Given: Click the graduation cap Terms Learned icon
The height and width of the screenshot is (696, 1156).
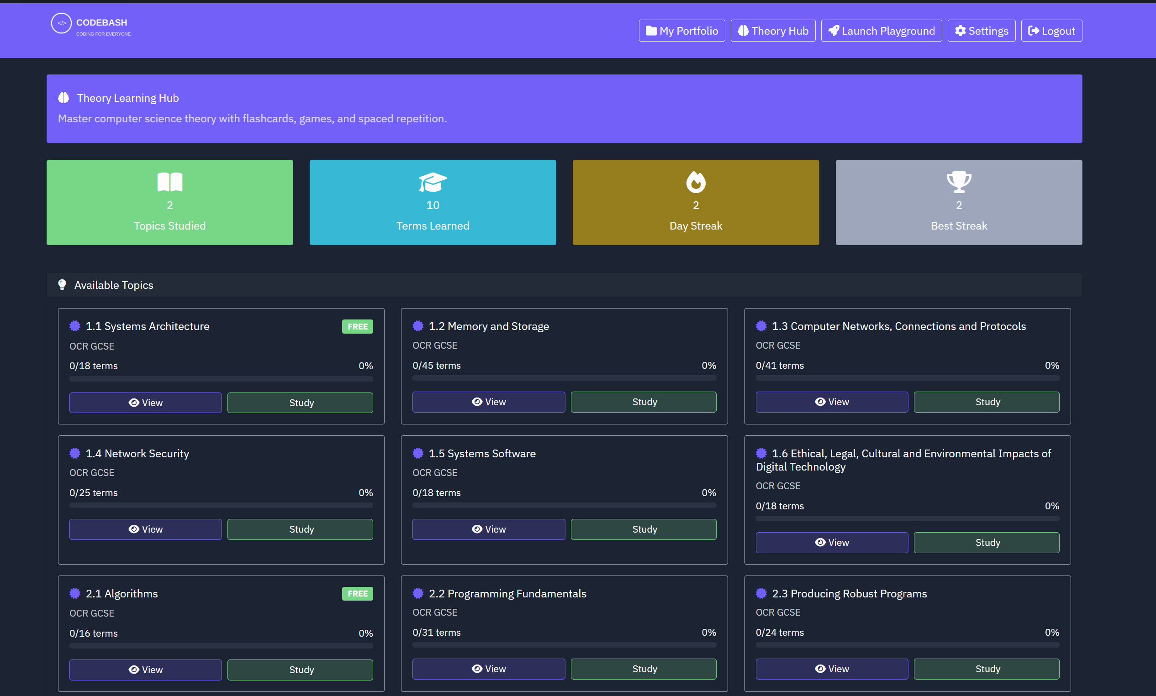Looking at the screenshot, I should pyautogui.click(x=432, y=182).
